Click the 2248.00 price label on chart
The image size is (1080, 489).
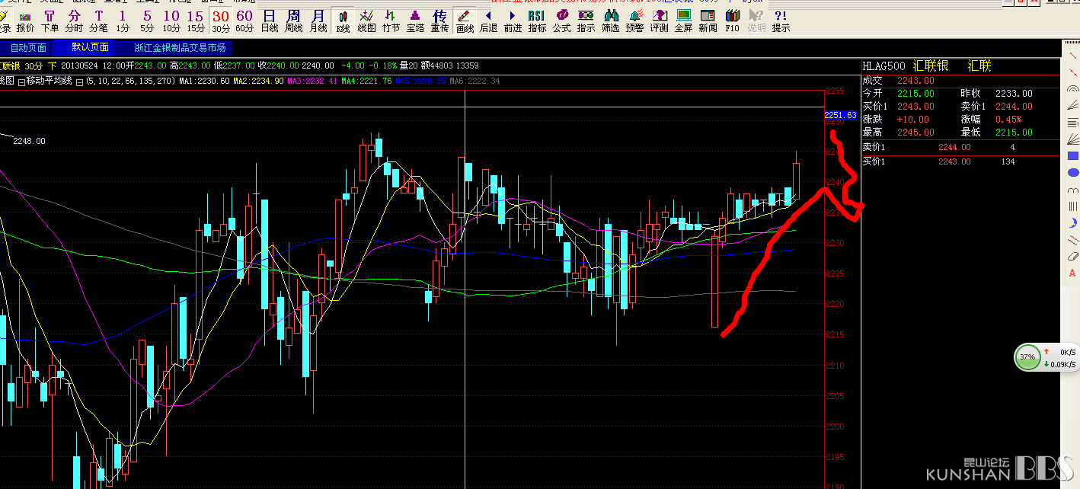pos(29,141)
